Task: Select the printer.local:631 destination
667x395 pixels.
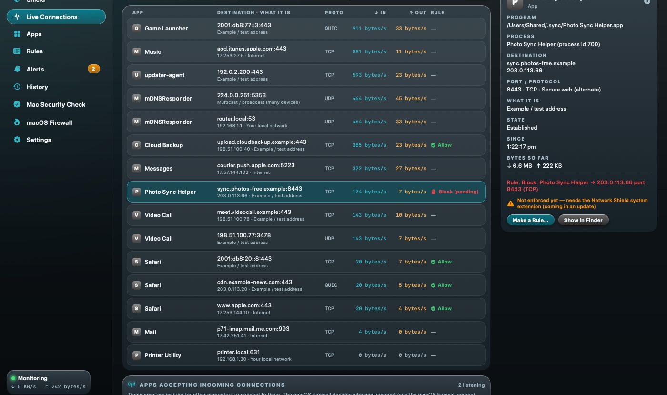Action: pos(239,352)
